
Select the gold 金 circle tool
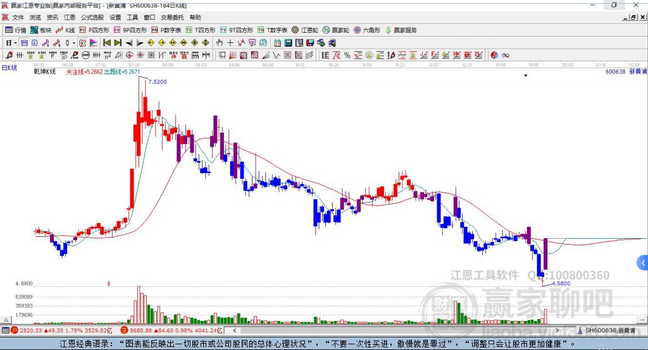(x=369, y=56)
